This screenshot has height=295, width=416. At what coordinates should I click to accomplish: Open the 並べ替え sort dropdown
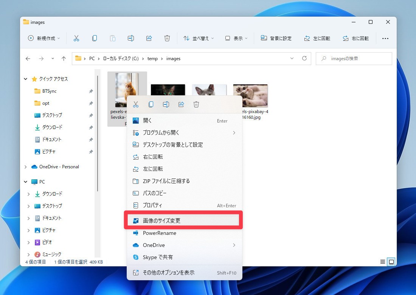[x=199, y=38]
